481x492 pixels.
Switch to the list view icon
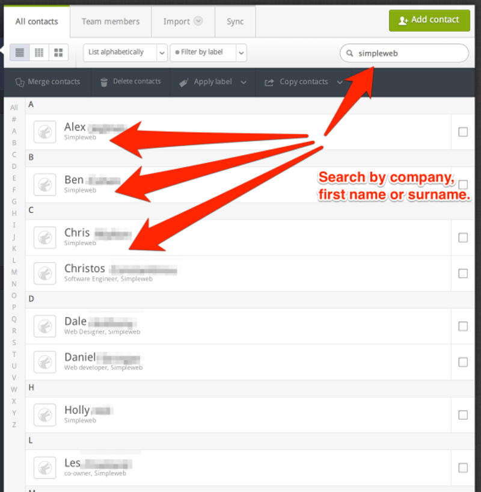click(x=19, y=52)
